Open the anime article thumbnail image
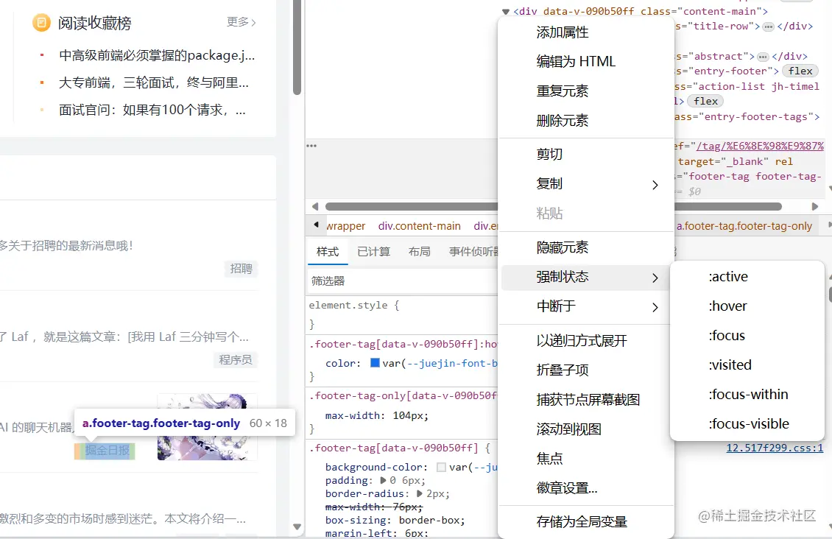 (x=207, y=427)
